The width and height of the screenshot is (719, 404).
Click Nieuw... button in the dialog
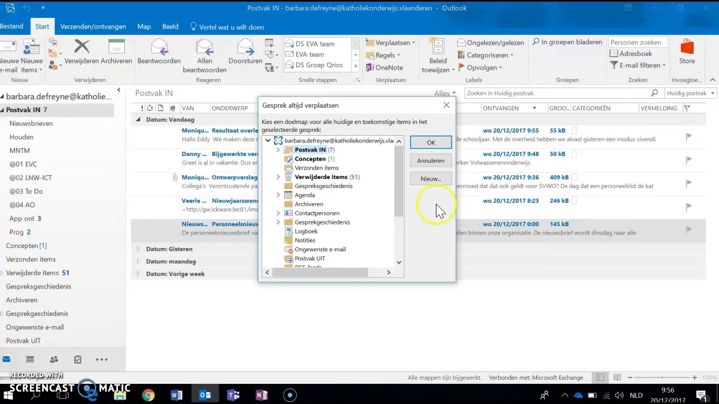431,178
